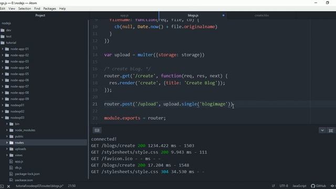Click the node_modules folder icon
336x189 pixels.
12,130
